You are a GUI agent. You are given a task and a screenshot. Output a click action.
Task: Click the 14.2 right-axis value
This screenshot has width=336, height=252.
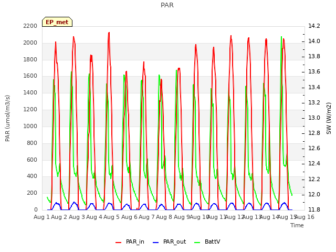pyautogui.click(x=314, y=26)
